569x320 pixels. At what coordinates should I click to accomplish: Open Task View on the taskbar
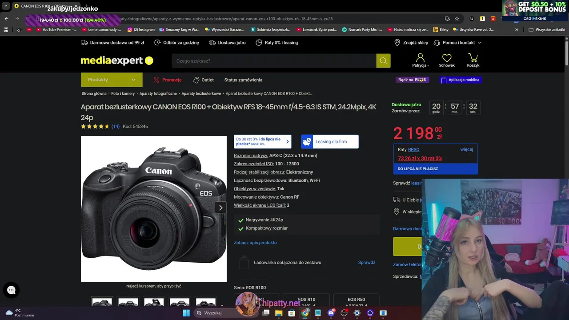click(266, 313)
